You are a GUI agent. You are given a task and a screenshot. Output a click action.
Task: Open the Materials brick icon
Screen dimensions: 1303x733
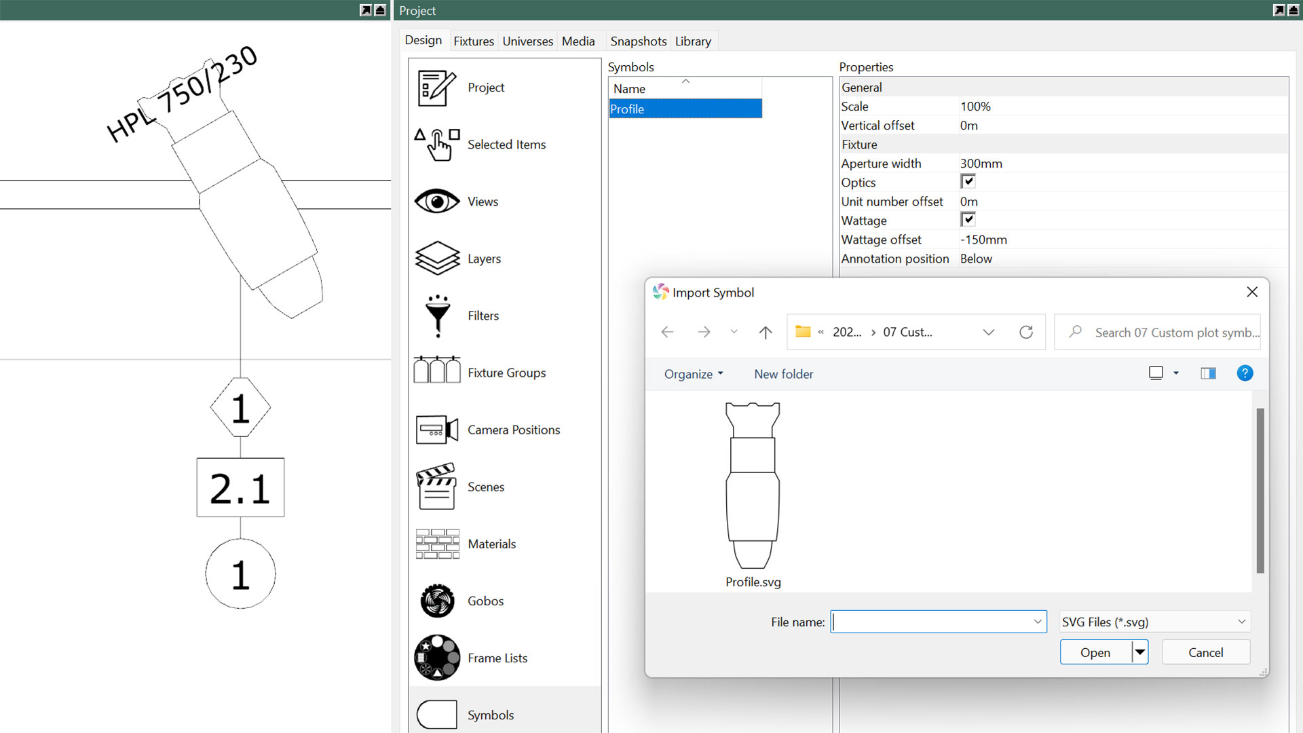[437, 544]
